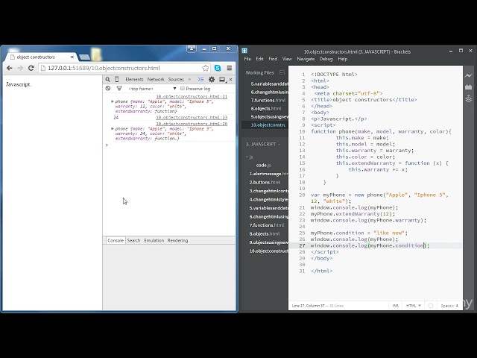The height and width of the screenshot is (358, 477).
Task: Click Chrome forward navigation arrow
Action: 20,68
